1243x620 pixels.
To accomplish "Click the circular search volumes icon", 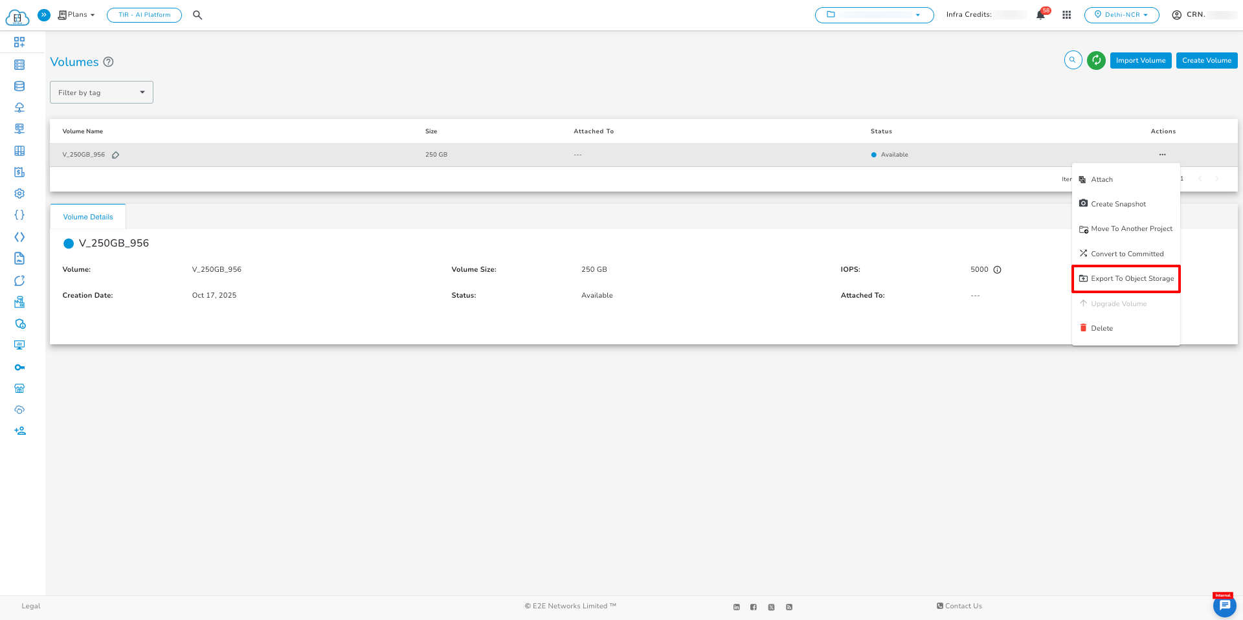I will [x=1073, y=60].
